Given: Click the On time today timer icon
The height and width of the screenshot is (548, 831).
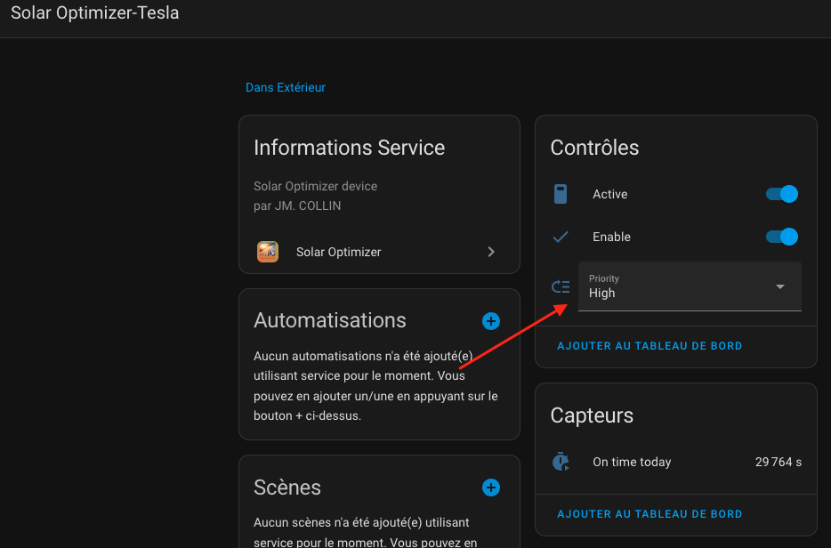Looking at the screenshot, I should (561, 462).
